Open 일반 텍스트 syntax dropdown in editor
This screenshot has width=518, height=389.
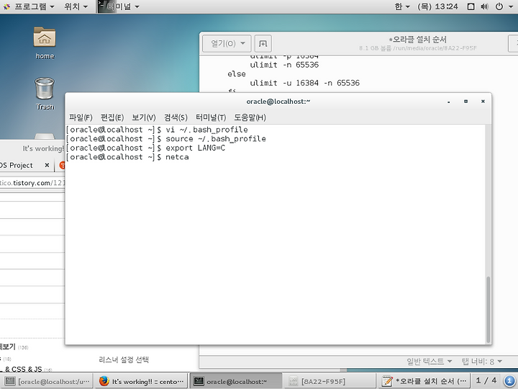429,361
